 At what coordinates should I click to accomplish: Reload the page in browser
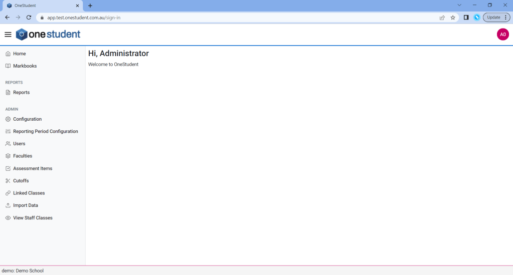coord(29,18)
